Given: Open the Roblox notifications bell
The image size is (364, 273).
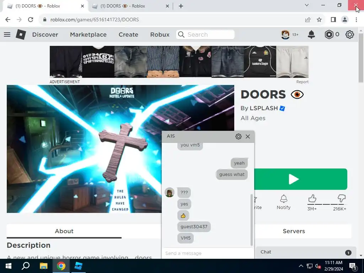Looking at the screenshot, I should 311,34.
